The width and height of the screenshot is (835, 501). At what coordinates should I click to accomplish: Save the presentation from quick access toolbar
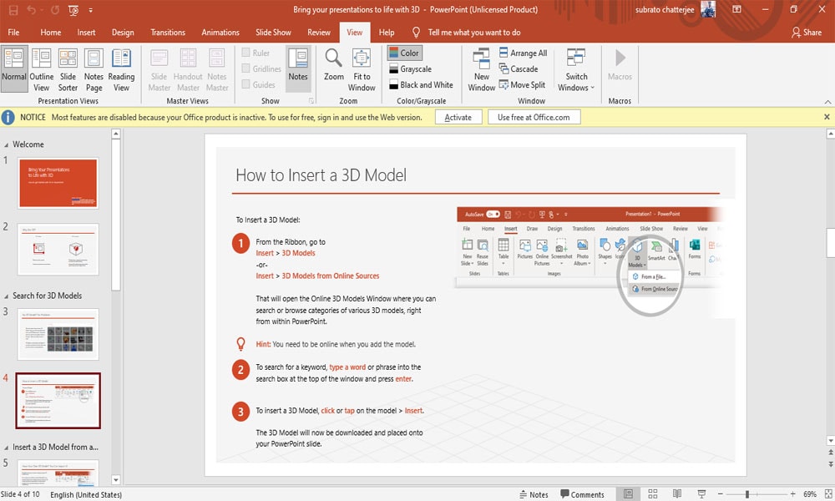(13, 9)
